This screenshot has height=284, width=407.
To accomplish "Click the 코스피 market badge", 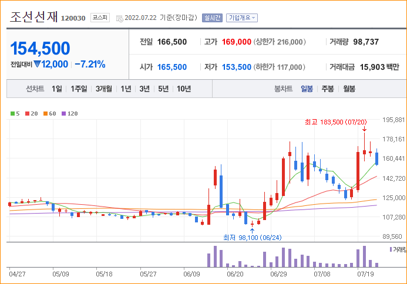I will 100,18.
